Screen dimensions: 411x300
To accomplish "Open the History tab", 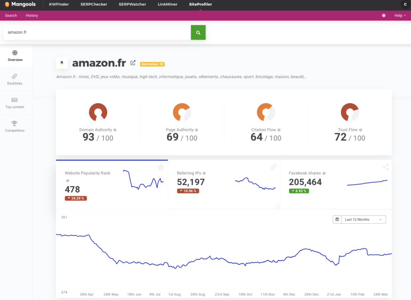I will click(32, 16).
